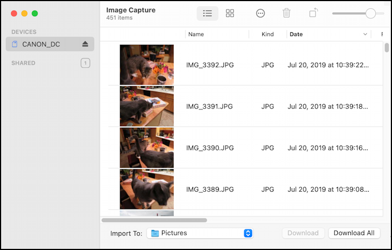Toggle Date column sort order chevron
Viewport: 392px width, 250px height.
(365, 34)
